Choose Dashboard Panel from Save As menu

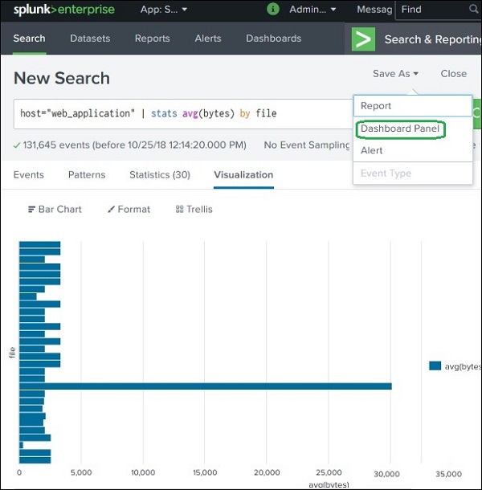[x=399, y=129]
